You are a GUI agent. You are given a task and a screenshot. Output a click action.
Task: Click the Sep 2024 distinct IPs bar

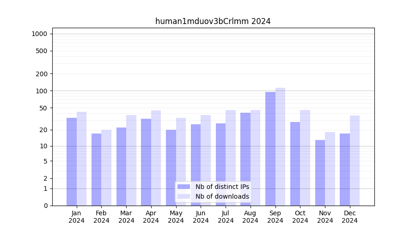[x=270, y=149]
